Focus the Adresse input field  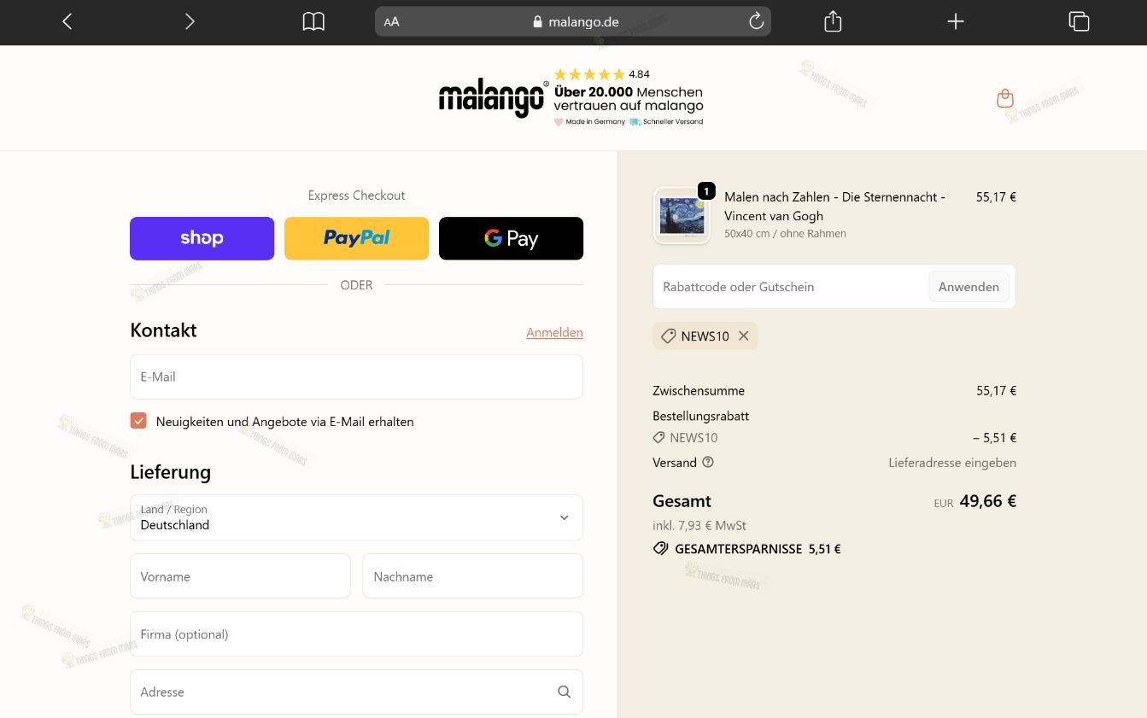(x=356, y=692)
